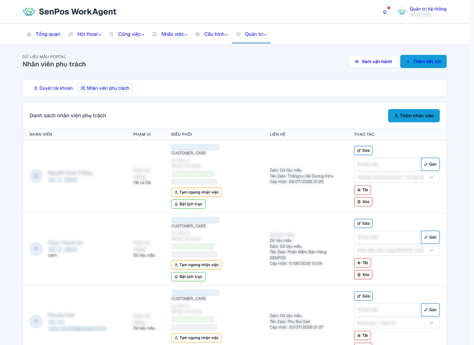Click the avatar of the first employee
This screenshot has height=345, width=474.
pyautogui.click(x=36, y=176)
